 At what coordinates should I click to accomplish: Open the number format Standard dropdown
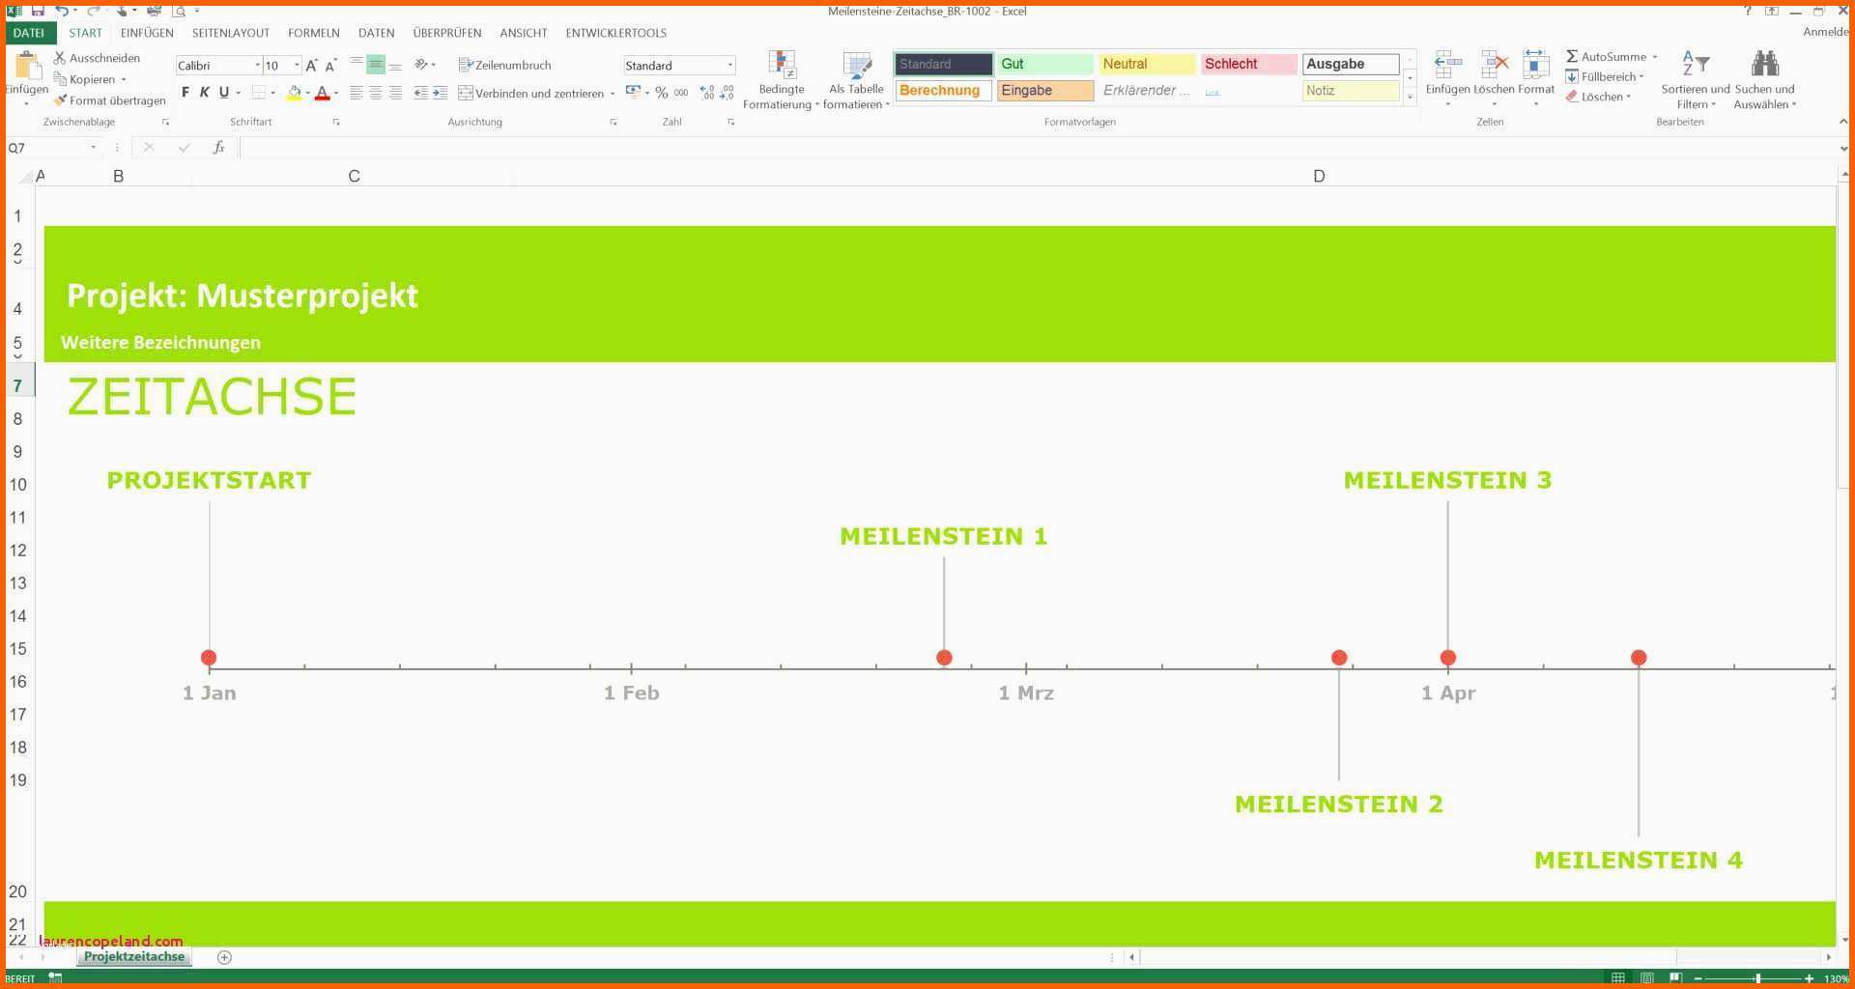tap(730, 65)
